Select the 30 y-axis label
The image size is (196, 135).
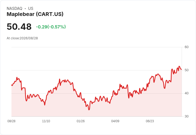(186, 116)
